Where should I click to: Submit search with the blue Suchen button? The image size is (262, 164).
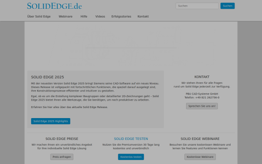point(228,6)
